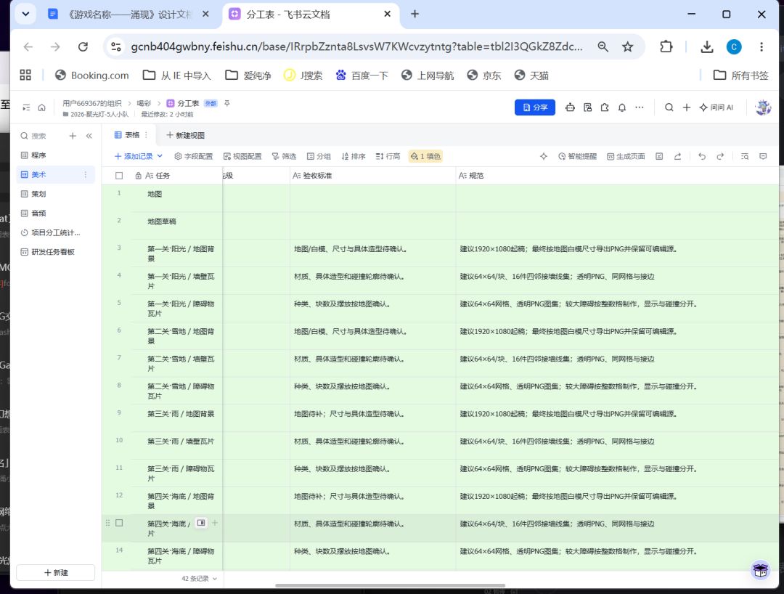Switch to the 策划 table in the sidebar
The height and width of the screenshot is (594, 784).
point(55,194)
